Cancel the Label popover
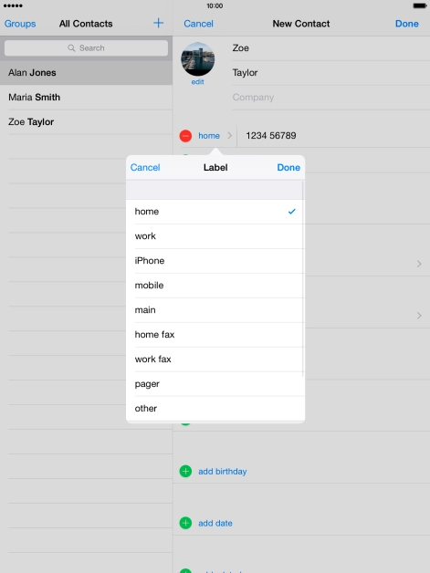 tap(145, 167)
